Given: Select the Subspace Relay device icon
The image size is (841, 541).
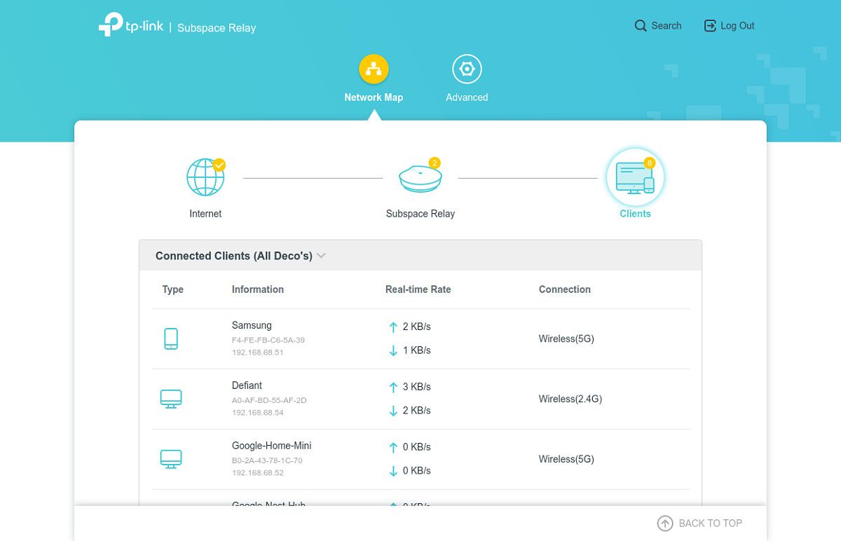Looking at the screenshot, I should click(420, 178).
